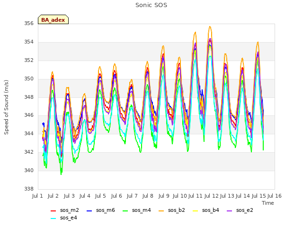Image resolution: width=303 pixels, height=227 pixels.
Task: Click the green sos_m4 legend swatch
Action: [125, 211]
